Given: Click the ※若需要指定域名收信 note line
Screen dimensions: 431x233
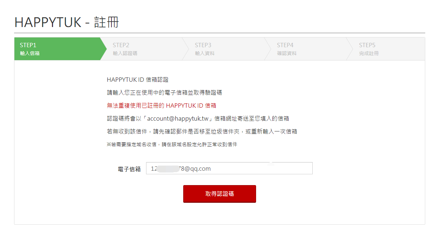Looking at the screenshot, I should [x=172, y=144].
